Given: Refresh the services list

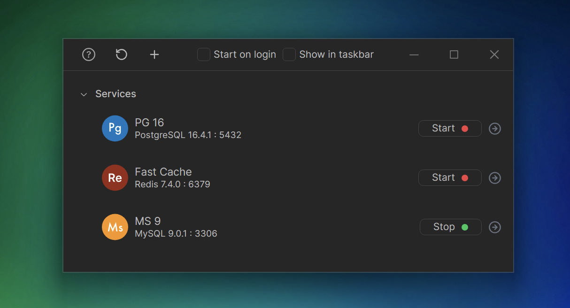Looking at the screenshot, I should (122, 54).
